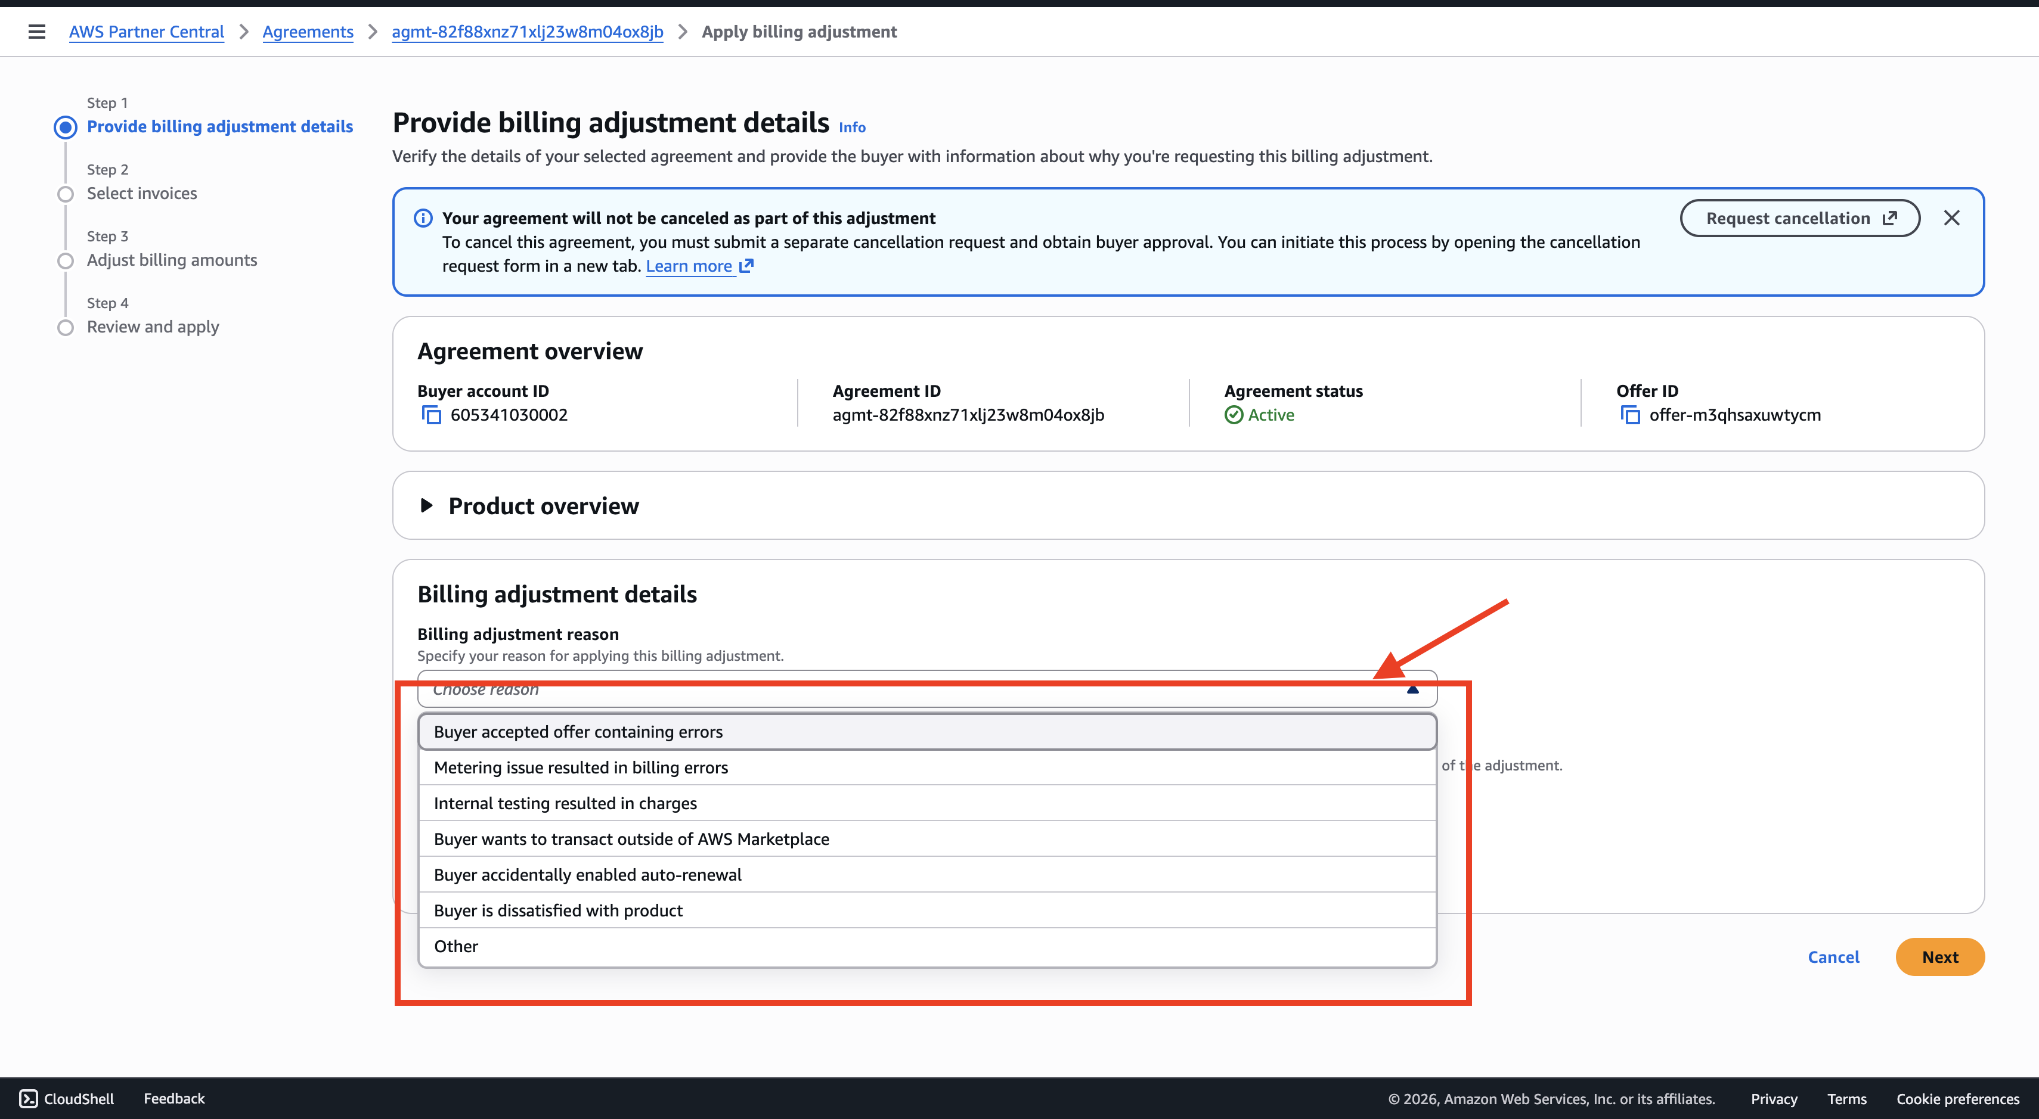Pick Buyer wants to transact outside AWS Marketplace
The width and height of the screenshot is (2039, 1119).
[x=927, y=838]
